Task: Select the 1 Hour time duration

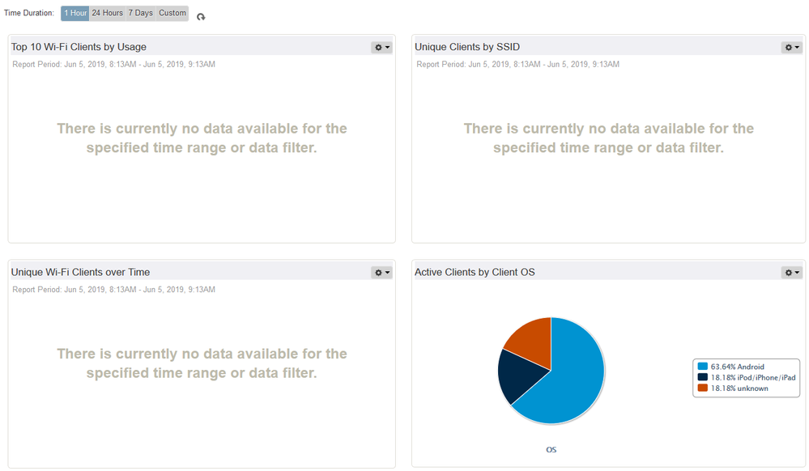Action: (75, 14)
